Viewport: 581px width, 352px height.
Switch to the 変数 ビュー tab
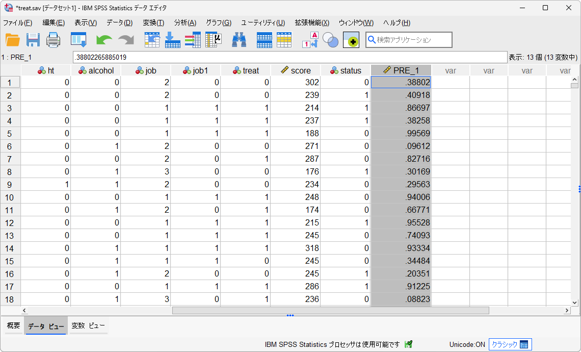[x=88, y=325]
